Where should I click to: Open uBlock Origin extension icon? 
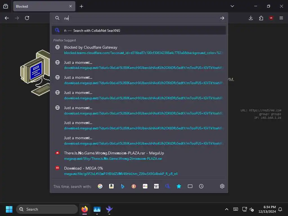click(271, 18)
